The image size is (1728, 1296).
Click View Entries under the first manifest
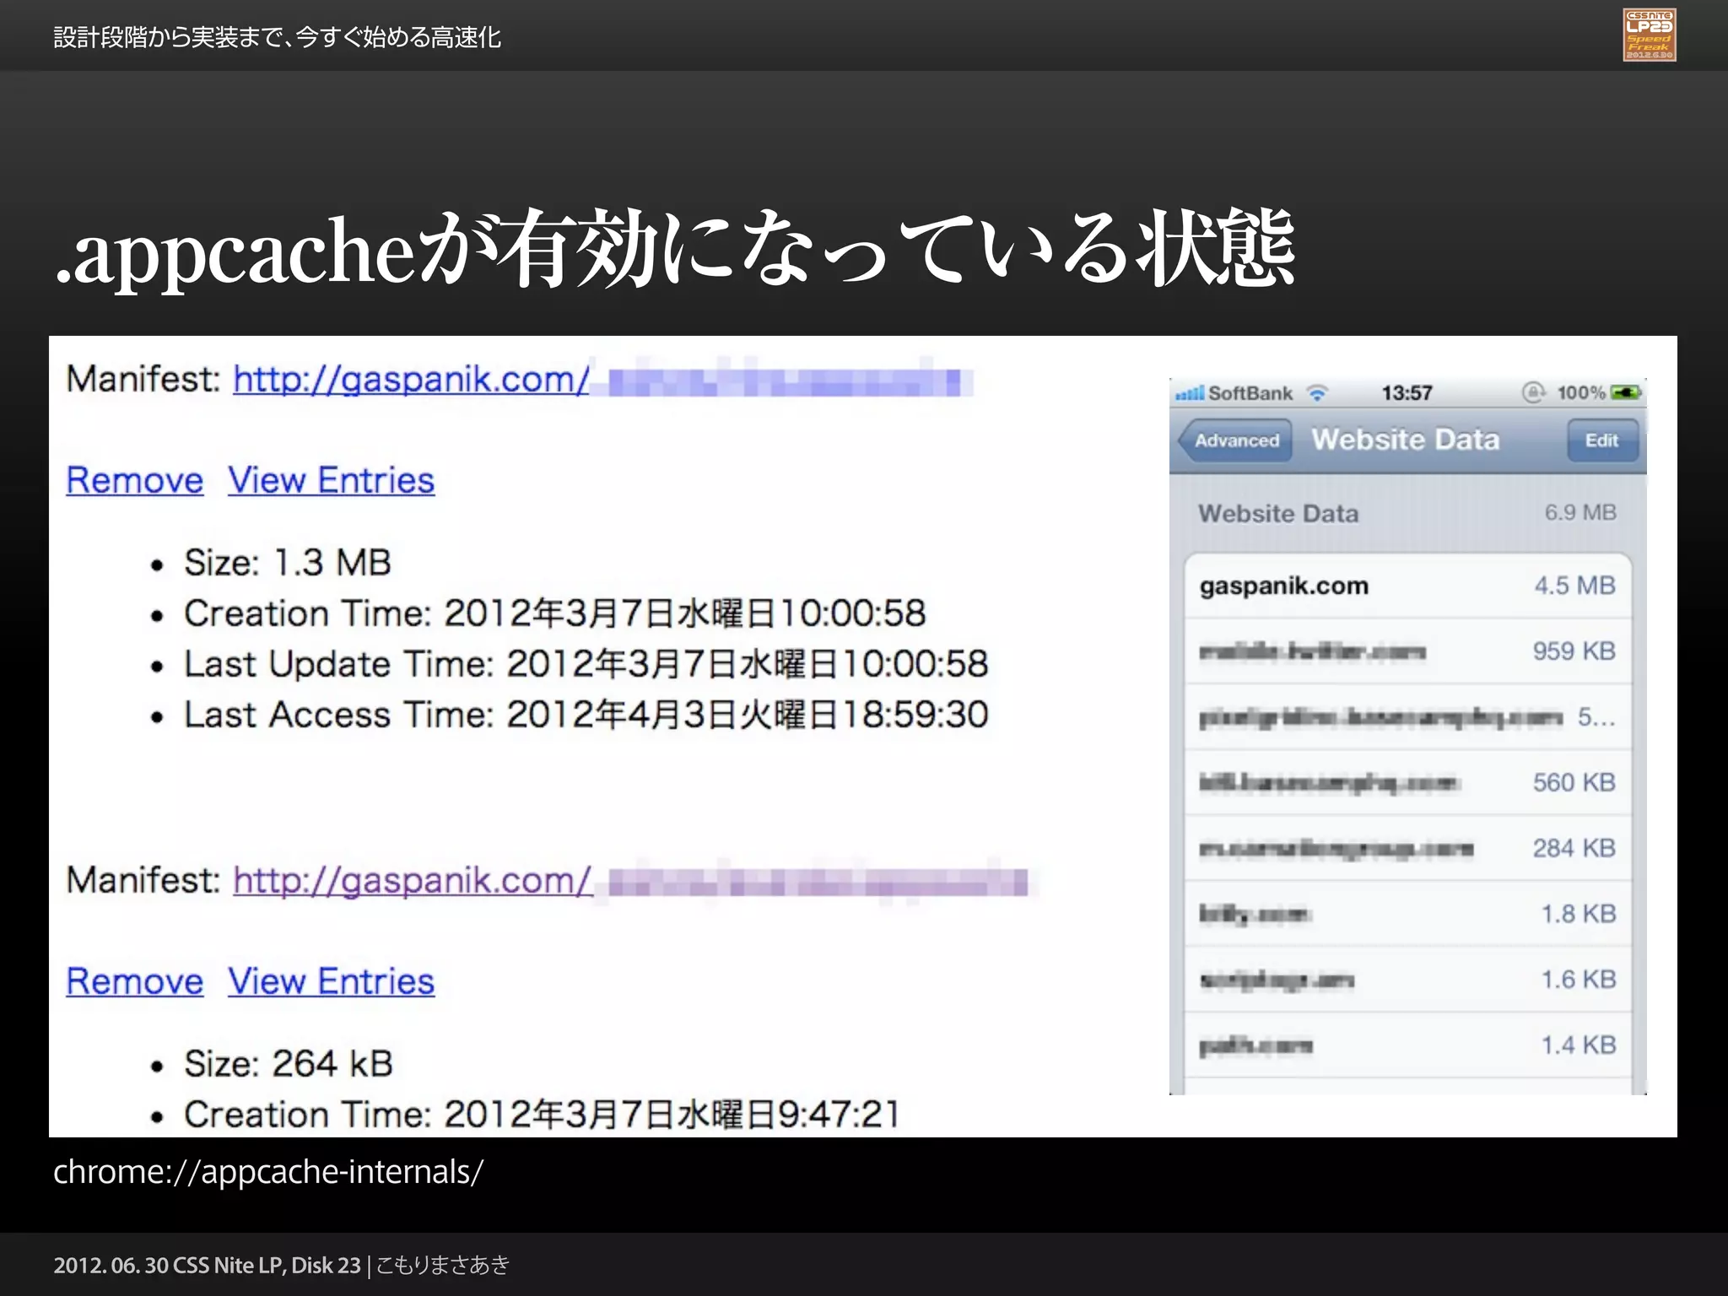point(331,480)
